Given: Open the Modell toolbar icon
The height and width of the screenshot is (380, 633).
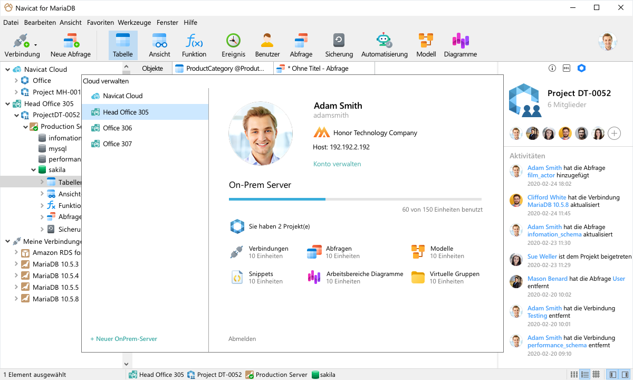Looking at the screenshot, I should click(x=426, y=45).
